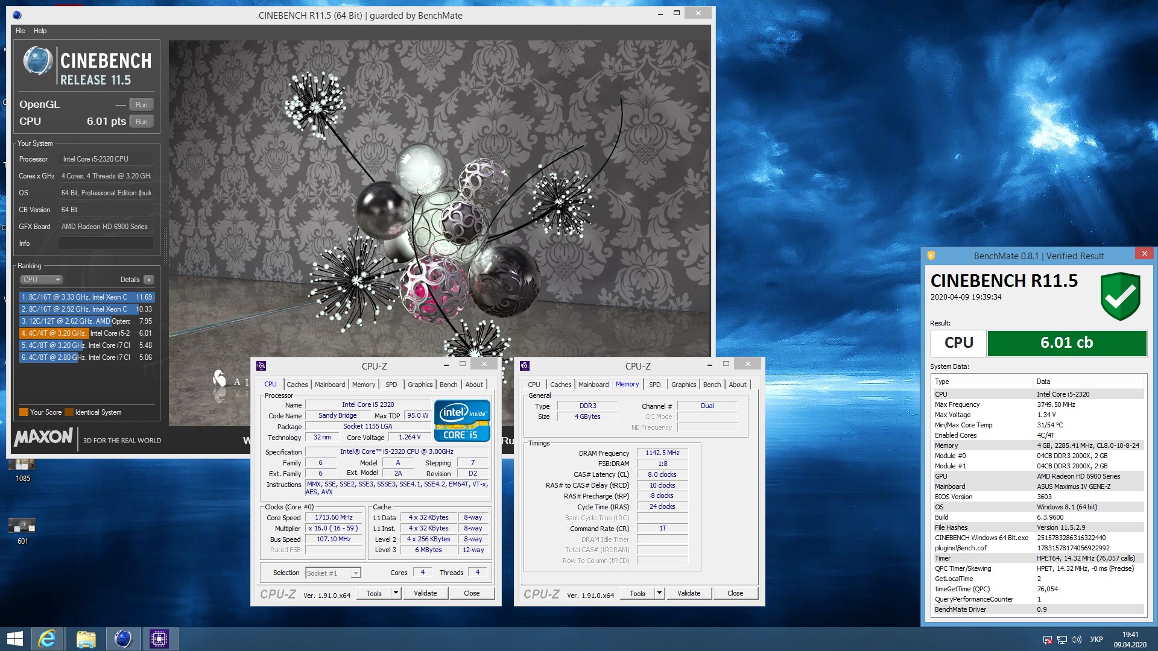
Task: Click the language indicator in the tray
Action: click(x=1096, y=640)
